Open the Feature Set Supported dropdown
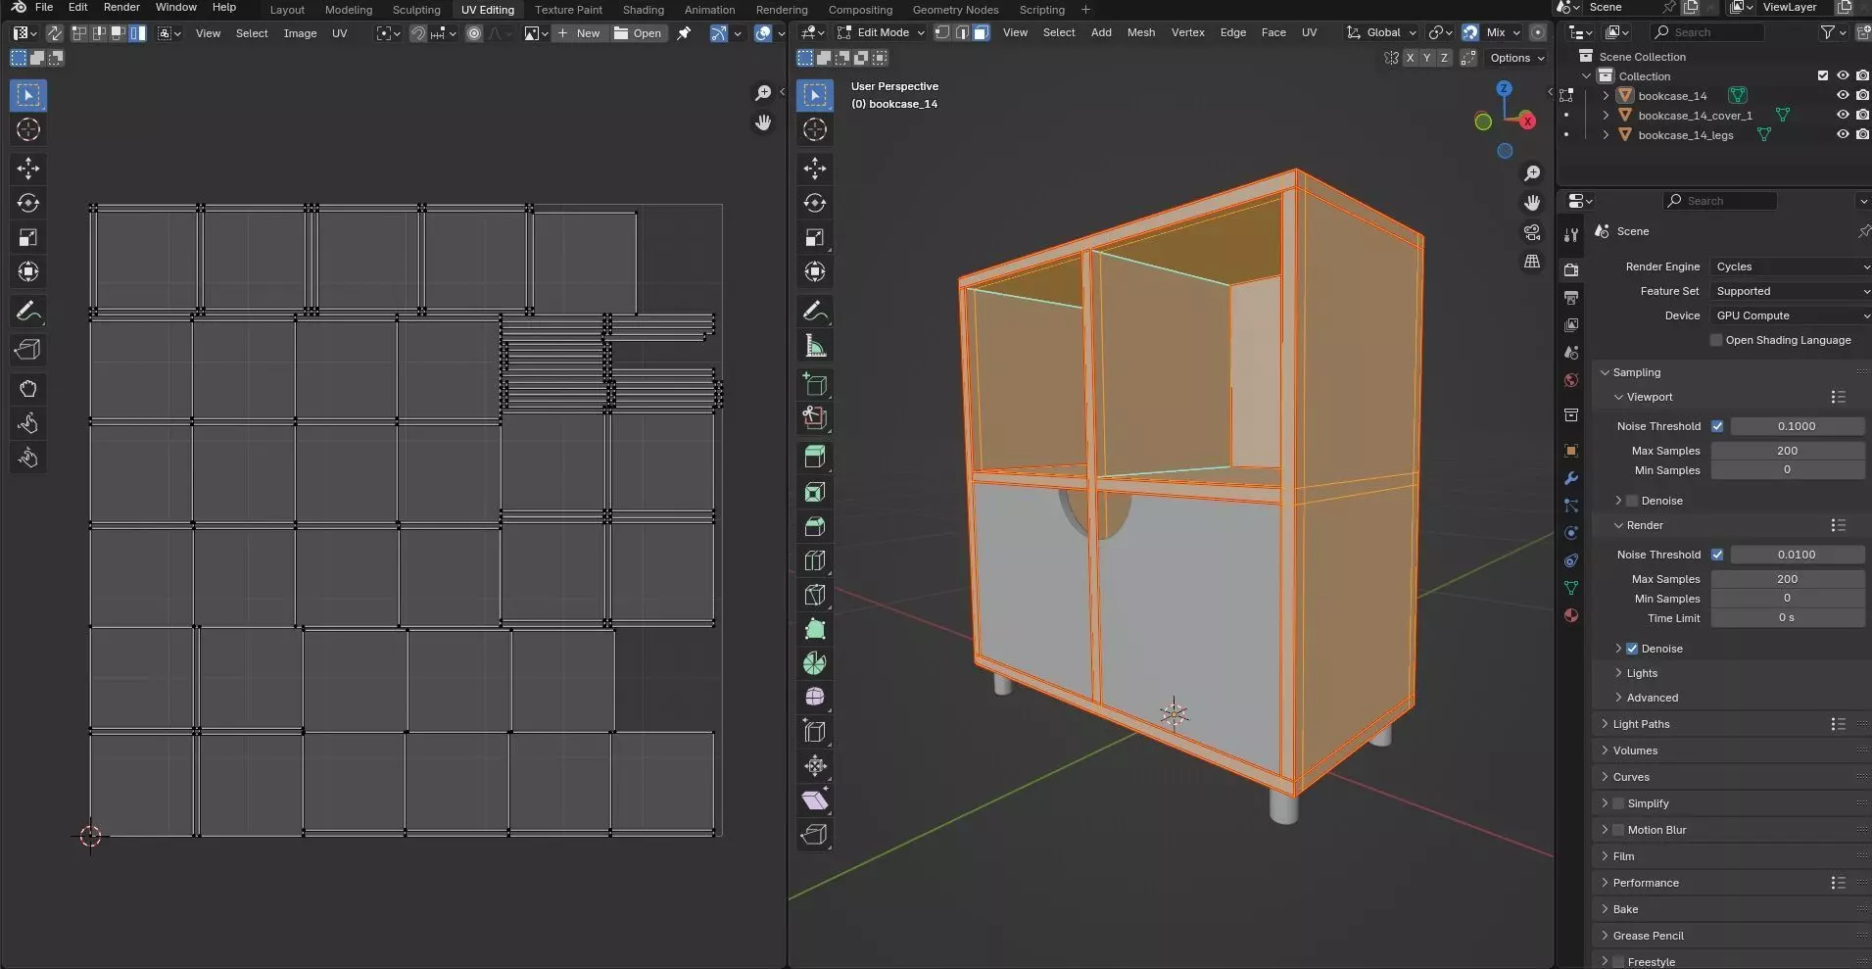The image size is (1872, 969). (1791, 291)
